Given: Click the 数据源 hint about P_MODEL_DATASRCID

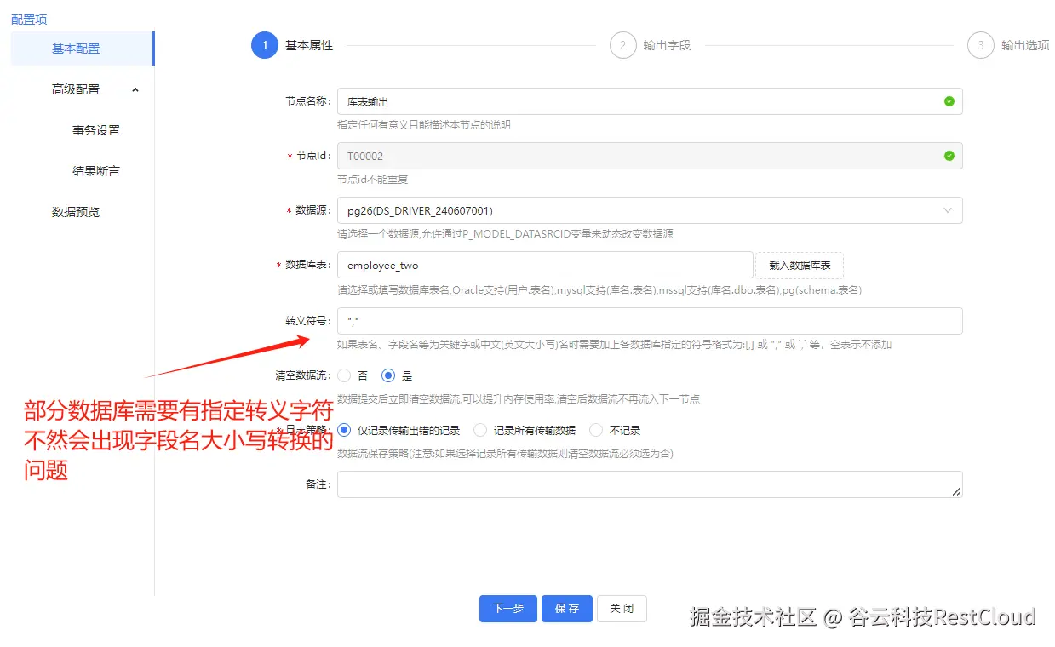Looking at the screenshot, I should (505, 234).
